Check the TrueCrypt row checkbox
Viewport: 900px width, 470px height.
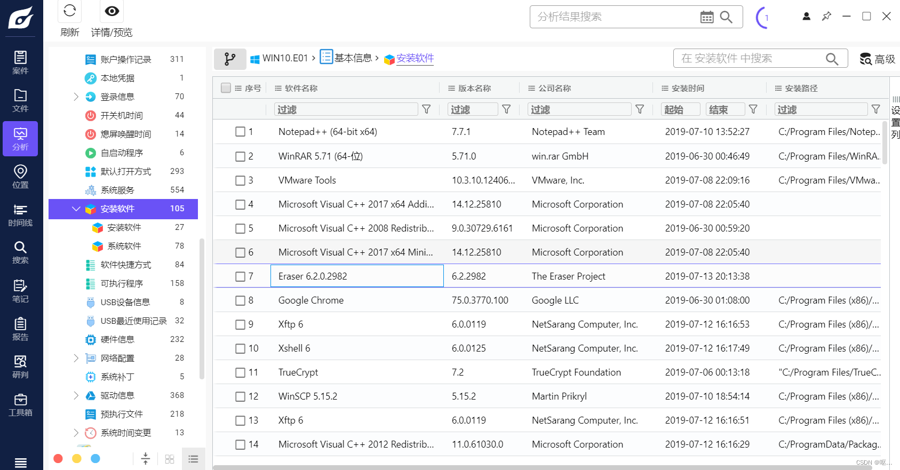pyautogui.click(x=241, y=373)
